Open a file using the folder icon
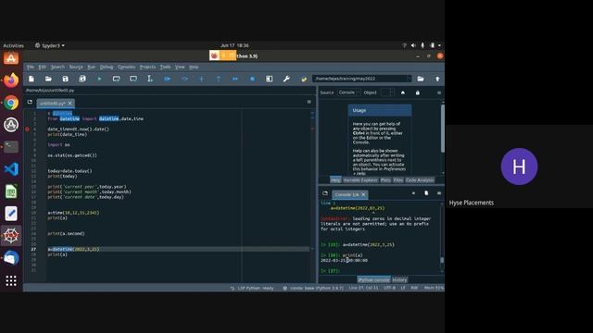This screenshot has width=593, height=333. [x=48, y=79]
